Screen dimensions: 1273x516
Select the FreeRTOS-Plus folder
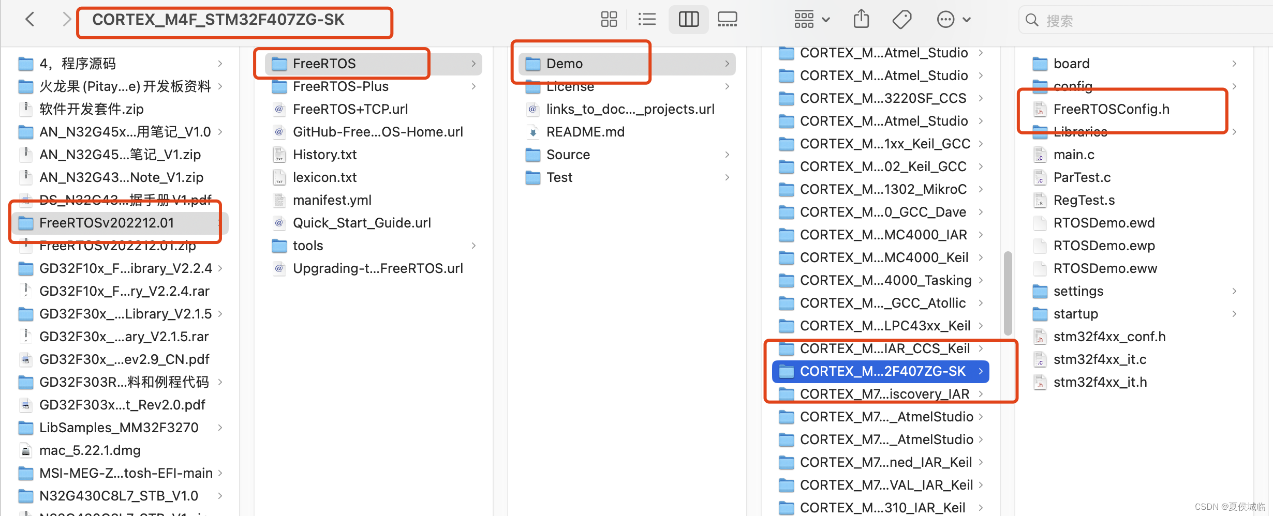click(374, 86)
